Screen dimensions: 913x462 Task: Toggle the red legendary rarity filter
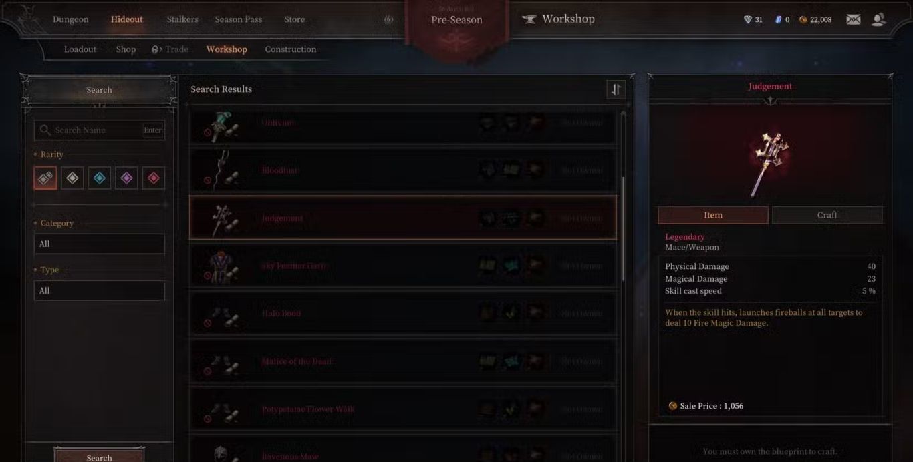(x=154, y=178)
